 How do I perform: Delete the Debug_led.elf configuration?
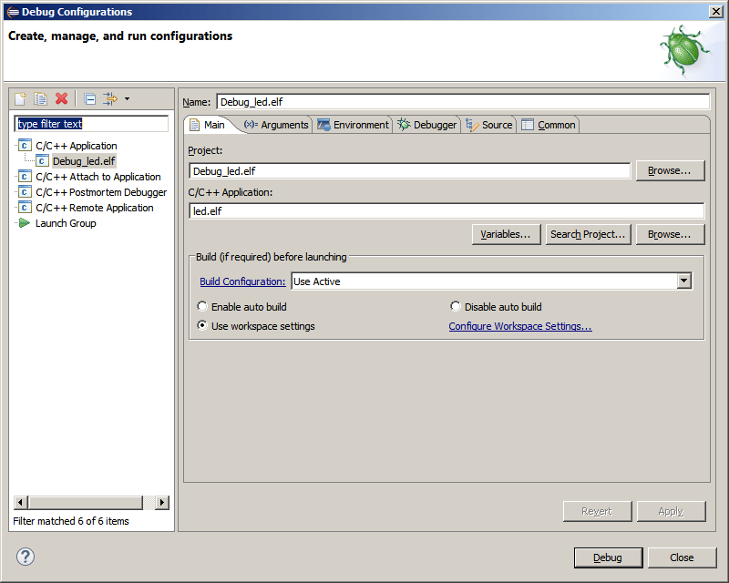tap(59, 98)
